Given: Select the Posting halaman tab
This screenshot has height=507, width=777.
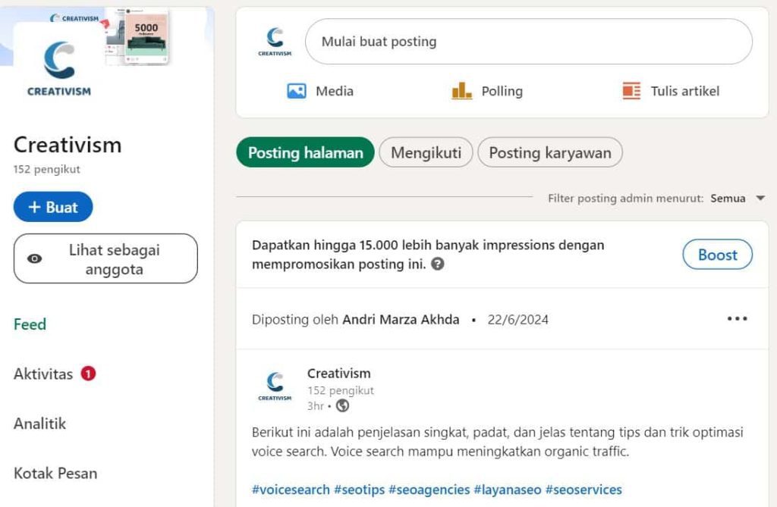Looking at the screenshot, I should click(304, 152).
